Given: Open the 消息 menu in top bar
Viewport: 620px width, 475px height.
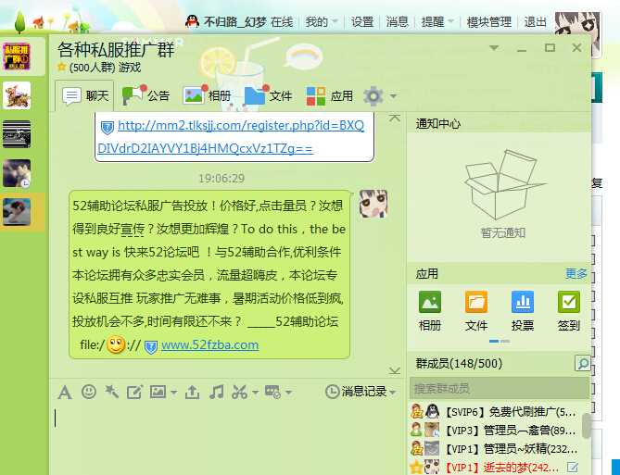Looking at the screenshot, I should click(x=397, y=21).
